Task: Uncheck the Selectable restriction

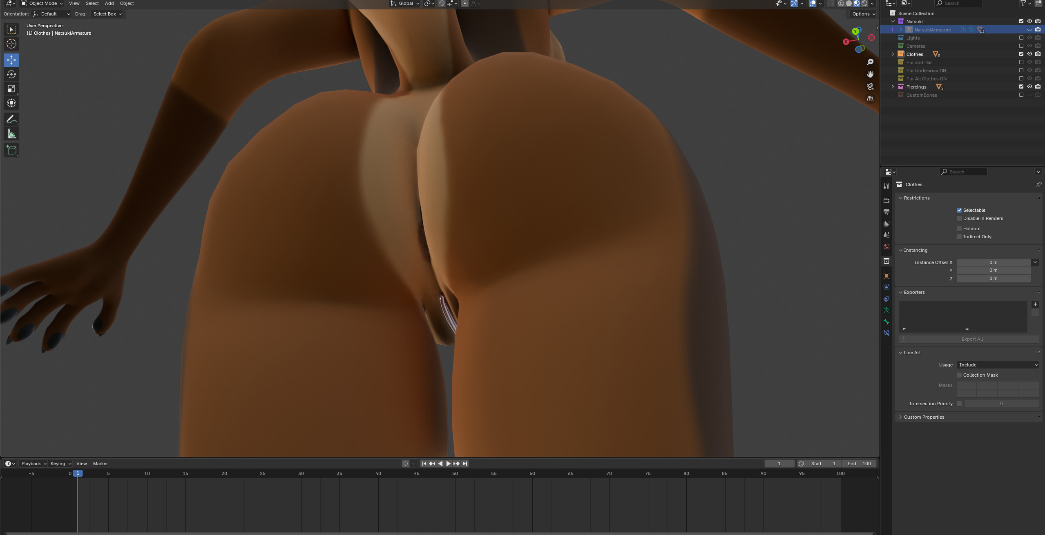Action: [959, 210]
